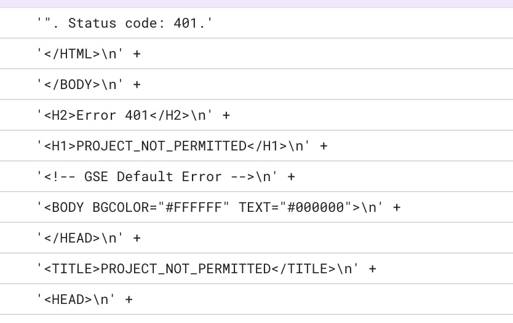Click the BODY BGCOLOR="#FFFFFF" line
Screen dimensions: 513x323
(256, 208)
